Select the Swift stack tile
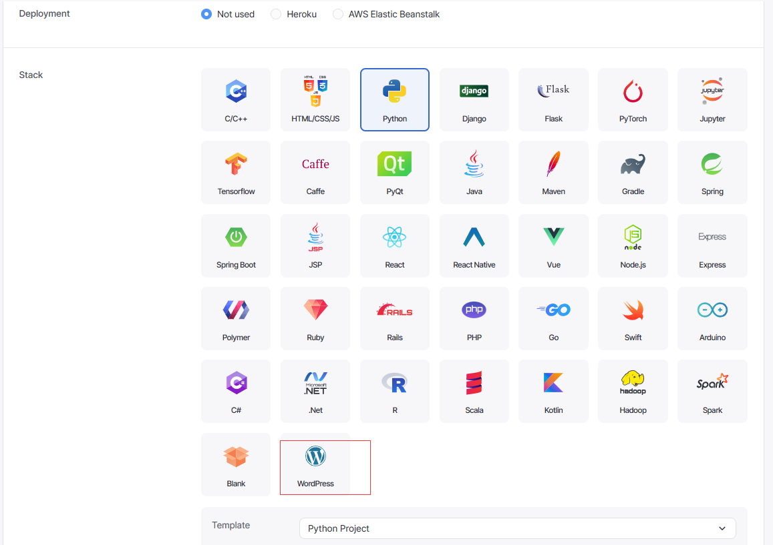This screenshot has width=773, height=545. point(633,319)
